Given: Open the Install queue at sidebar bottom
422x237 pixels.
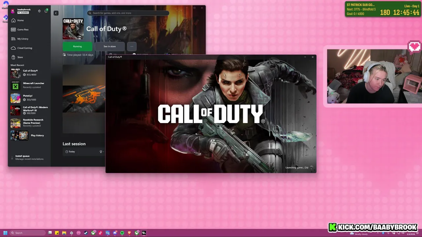Looking at the screenshot, I should point(29,157).
